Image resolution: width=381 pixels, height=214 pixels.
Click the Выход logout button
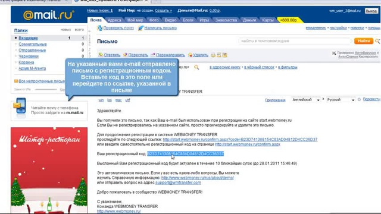point(371,11)
